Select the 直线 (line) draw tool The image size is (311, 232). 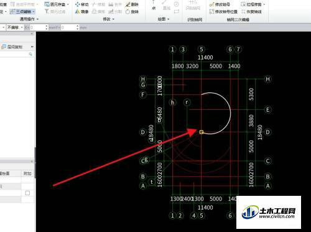[x=167, y=6]
